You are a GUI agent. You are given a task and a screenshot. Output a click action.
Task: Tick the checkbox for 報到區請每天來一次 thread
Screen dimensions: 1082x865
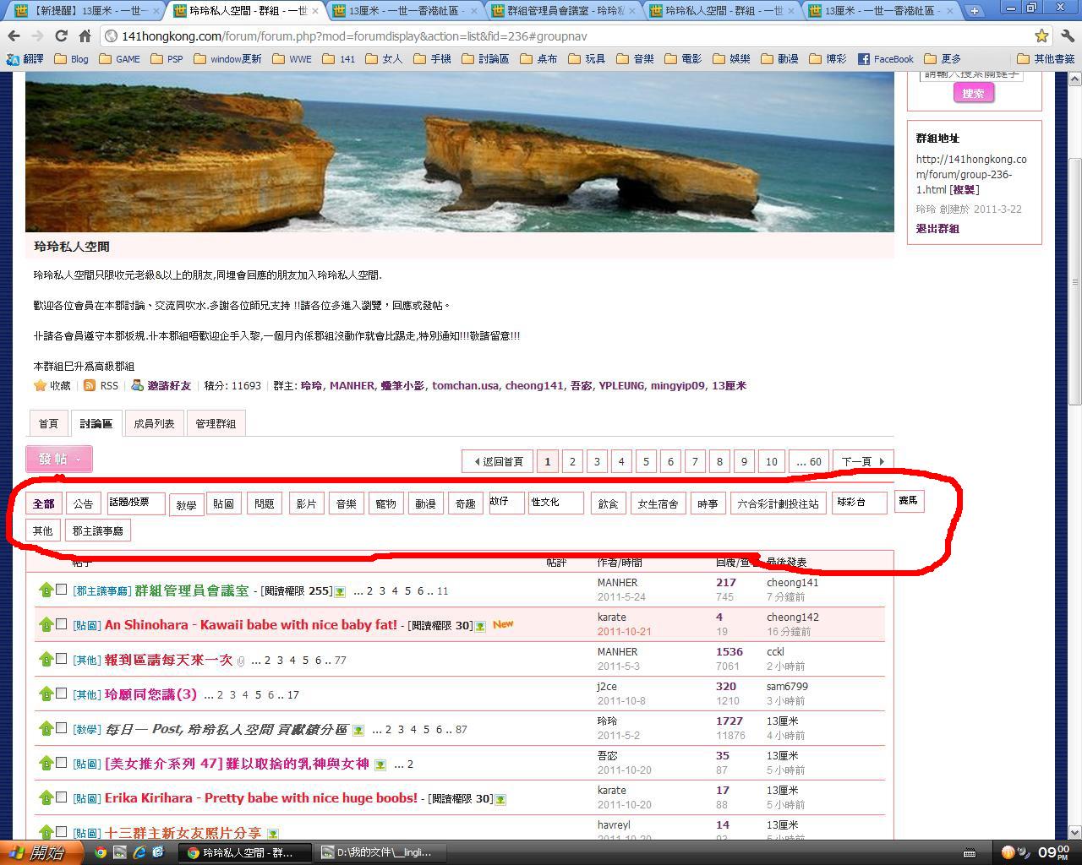pyautogui.click(x=61, y=659)
